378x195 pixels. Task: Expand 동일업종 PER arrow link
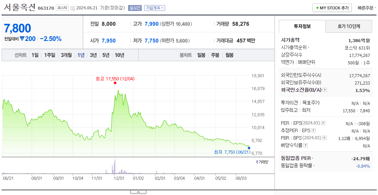tap(313, 158)
